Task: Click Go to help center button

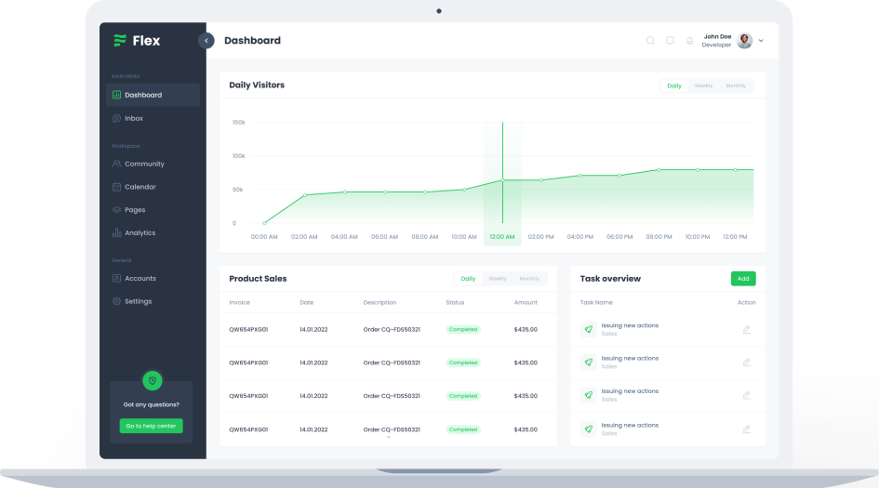Action: click(x=151, y=426)
